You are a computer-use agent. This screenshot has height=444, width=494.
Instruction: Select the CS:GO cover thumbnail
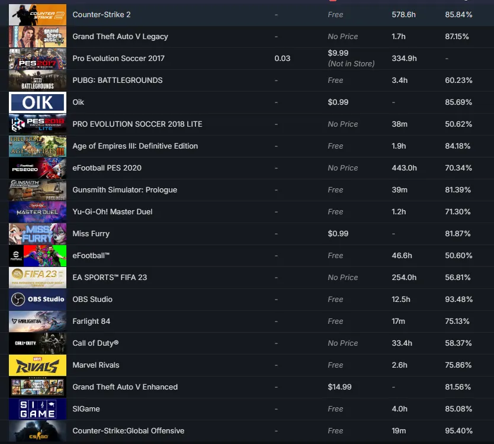coord(37,431)
